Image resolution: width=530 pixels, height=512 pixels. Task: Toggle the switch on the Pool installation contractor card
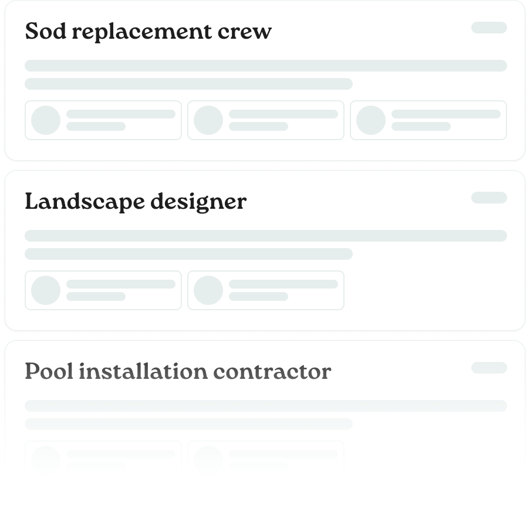[489, 368]
